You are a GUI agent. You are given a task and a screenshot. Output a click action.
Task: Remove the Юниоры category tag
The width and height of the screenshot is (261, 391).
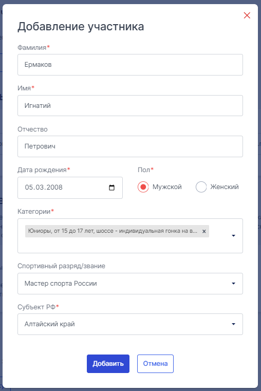(204, 231)
